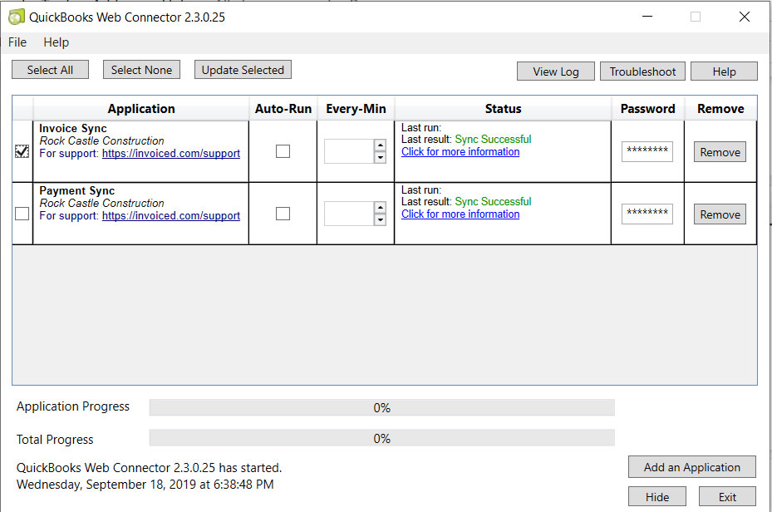This screenshot has height=512, width=772.
Task: Increase Every-Min value for Payment Sync
Action: click(x=380, y=208)
